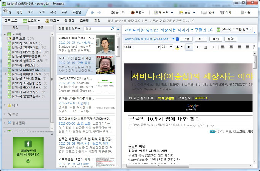260x171 pixels.
Task: Select [aNote] 지식과 정보 notebook
Action: point(25,92)
